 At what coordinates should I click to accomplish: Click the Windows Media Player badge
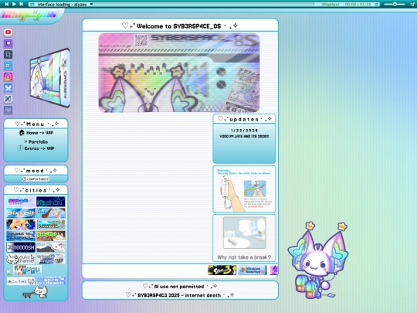click(253, 270)
